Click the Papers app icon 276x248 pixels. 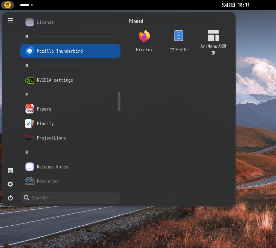30,108
